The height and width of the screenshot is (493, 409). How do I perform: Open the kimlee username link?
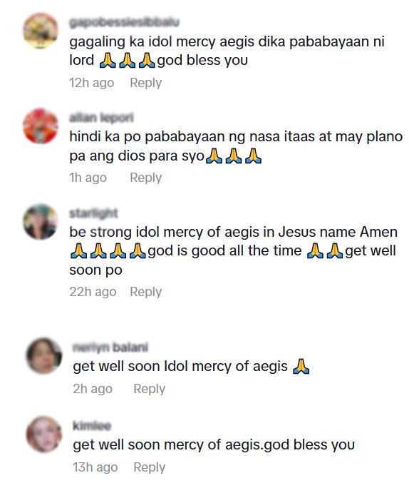pyautogui.click(x=92, y=426)
